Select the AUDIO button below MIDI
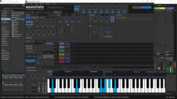Viewport: 177px width, 99px height. (50, 75)
